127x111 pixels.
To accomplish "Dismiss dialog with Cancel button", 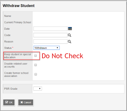I will [x=26, y=102].
